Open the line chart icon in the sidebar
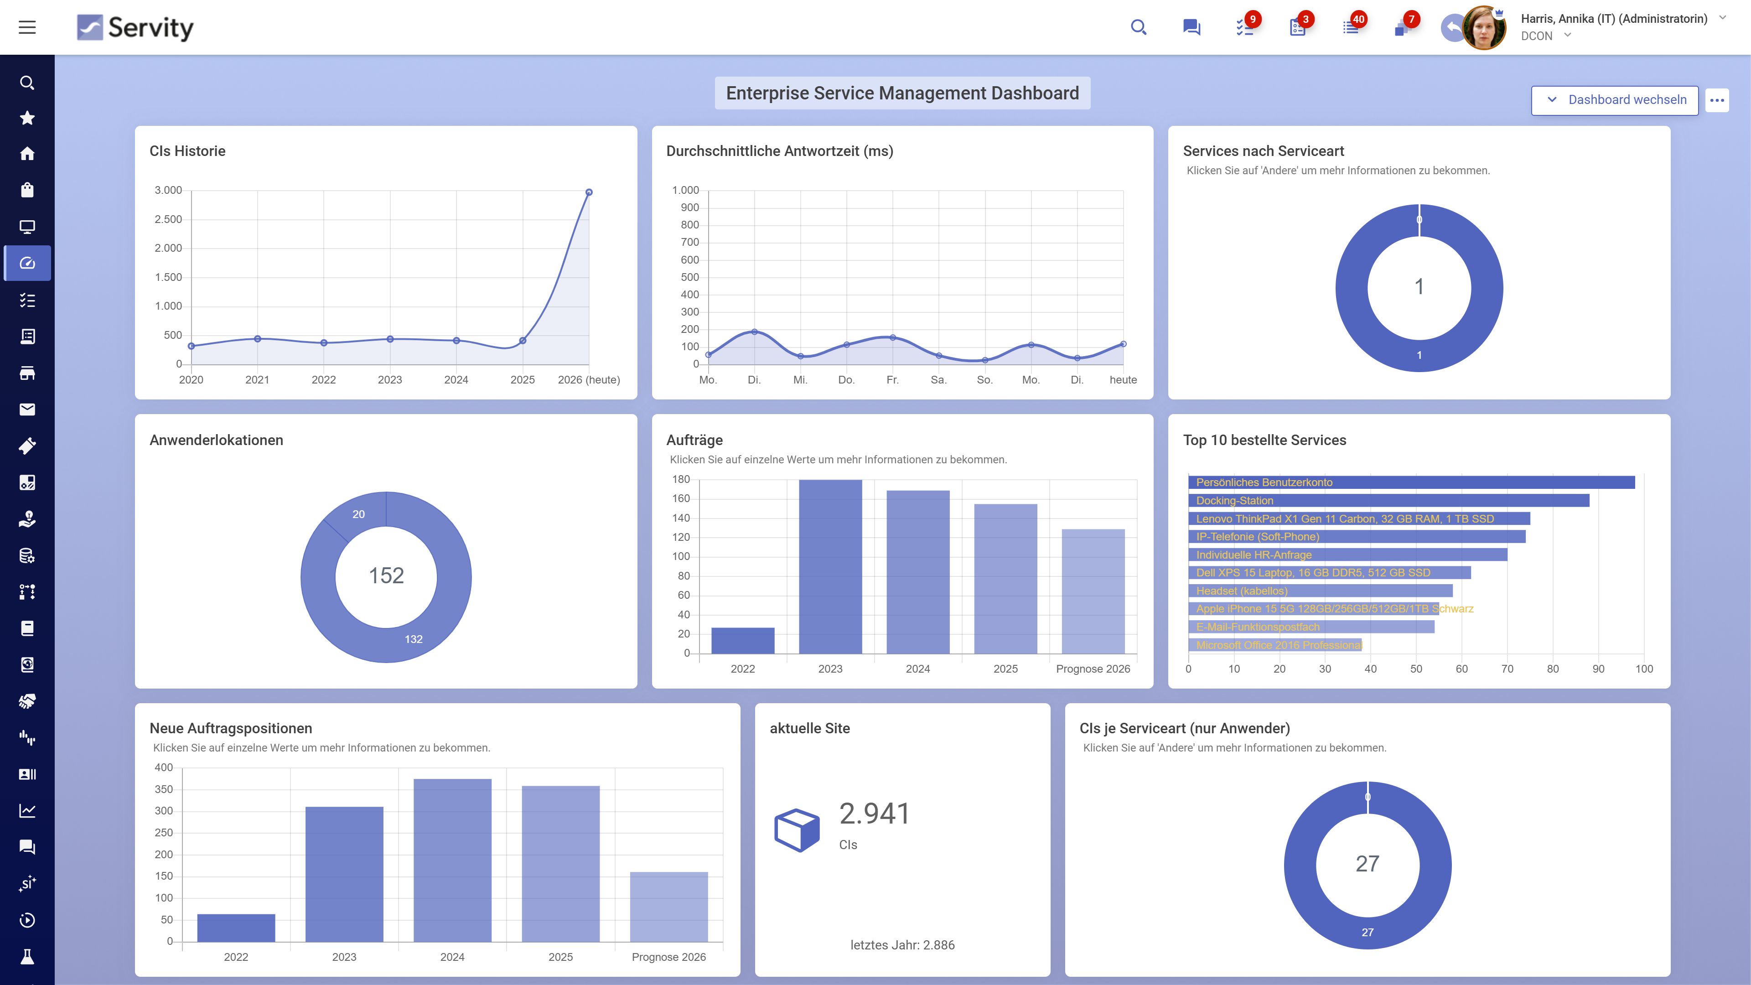Image resolution: width=1751 pixels, height=985 pixels. [27, 810]
